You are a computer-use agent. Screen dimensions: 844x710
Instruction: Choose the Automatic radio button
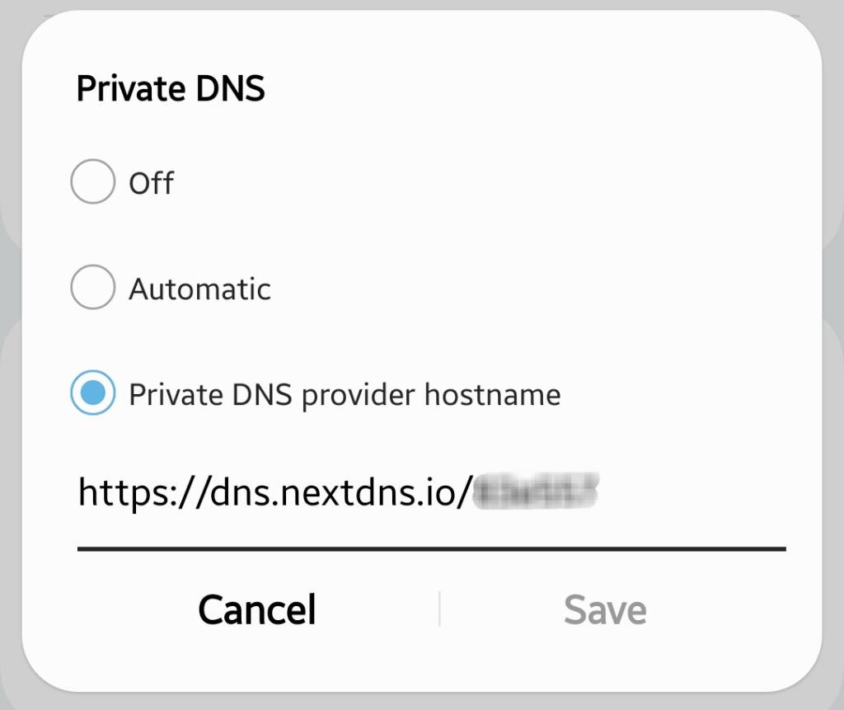(x=92, y=288)
